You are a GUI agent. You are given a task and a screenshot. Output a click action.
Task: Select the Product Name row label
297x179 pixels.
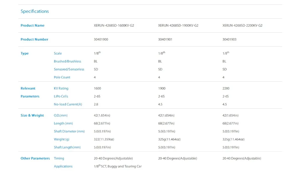coord(32,25)
